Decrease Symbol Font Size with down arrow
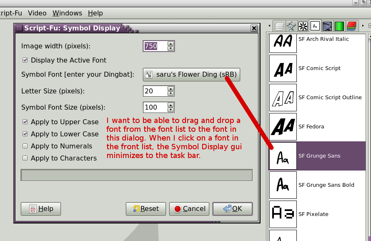 [170, 110]
